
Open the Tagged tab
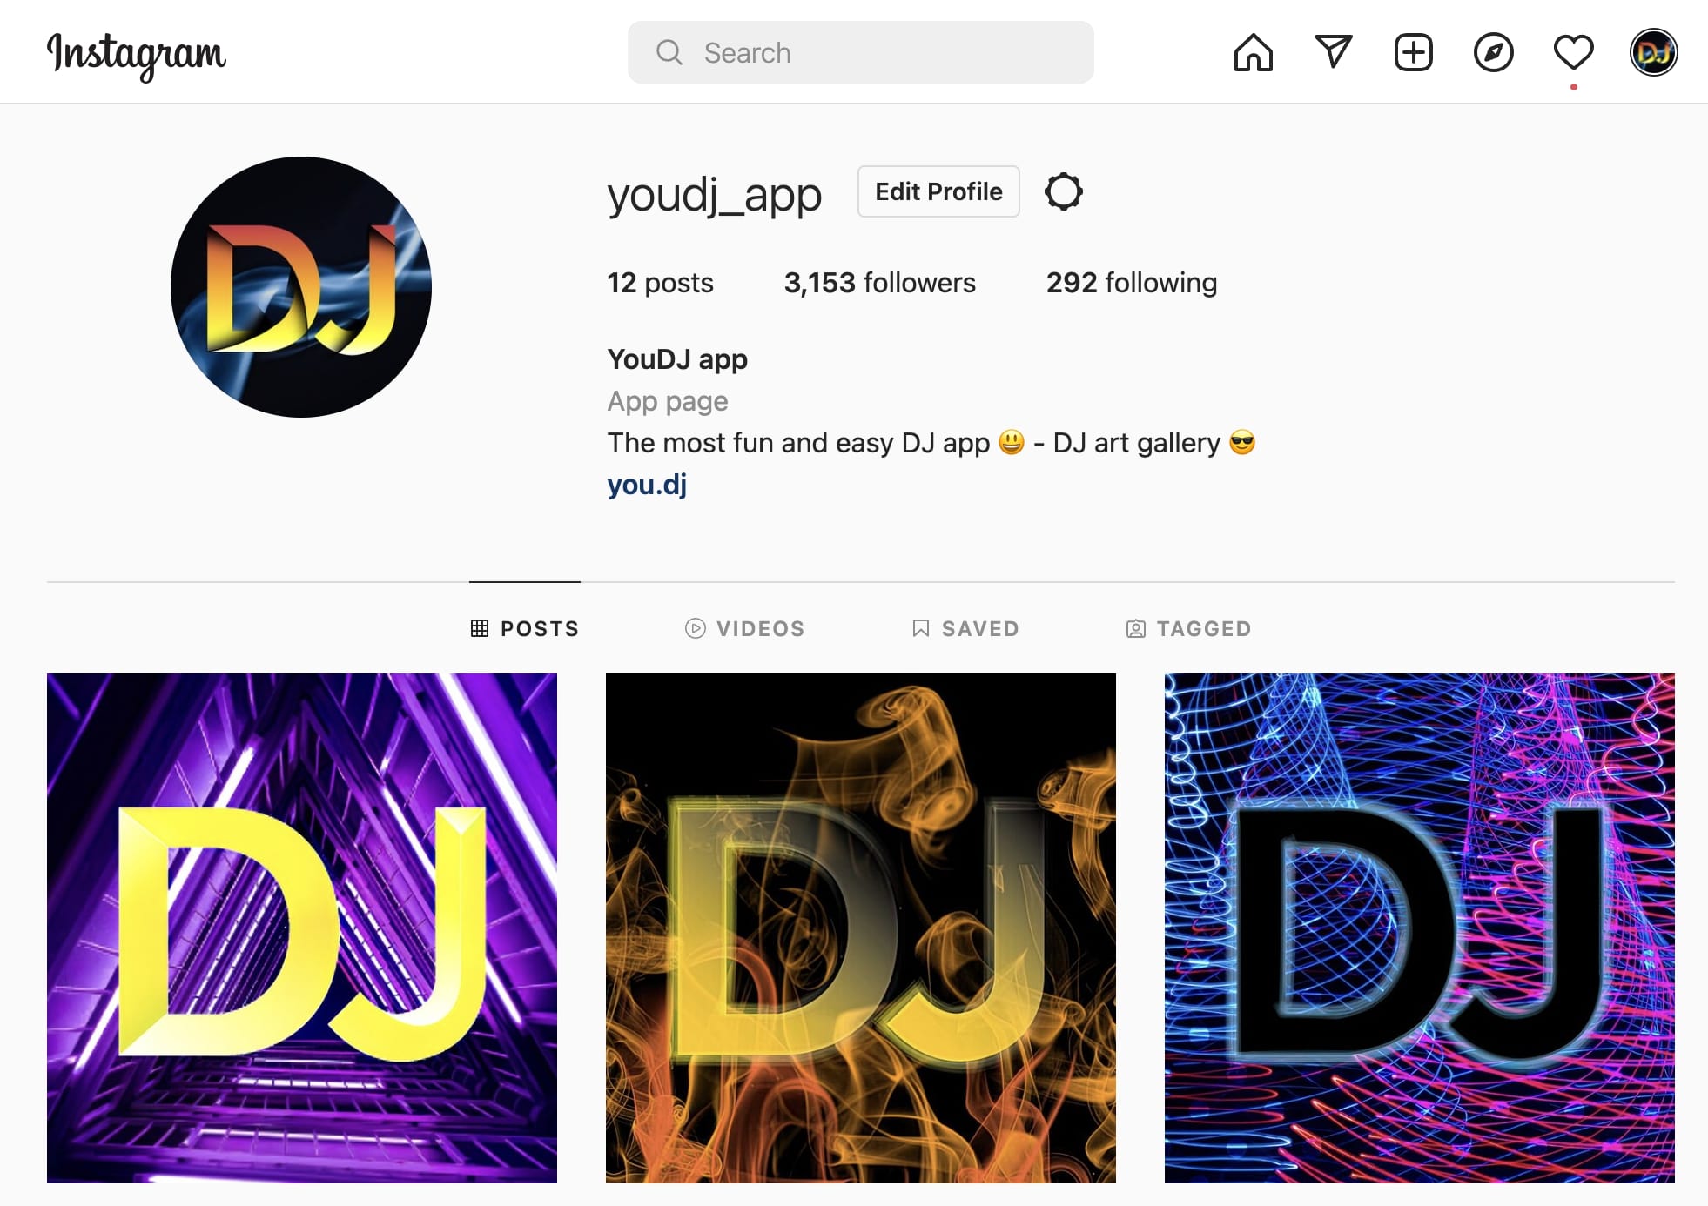pos(1188,628)
